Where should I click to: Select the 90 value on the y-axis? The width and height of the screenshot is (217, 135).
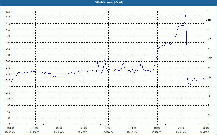click(x=8, y=106)
